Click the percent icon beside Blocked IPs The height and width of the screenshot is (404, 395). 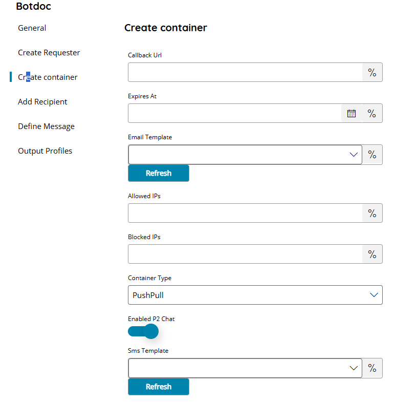point(372,254)
